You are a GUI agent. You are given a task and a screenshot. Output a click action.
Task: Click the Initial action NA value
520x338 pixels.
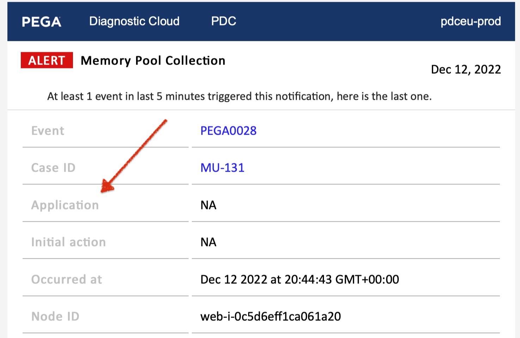pos(208,242)
